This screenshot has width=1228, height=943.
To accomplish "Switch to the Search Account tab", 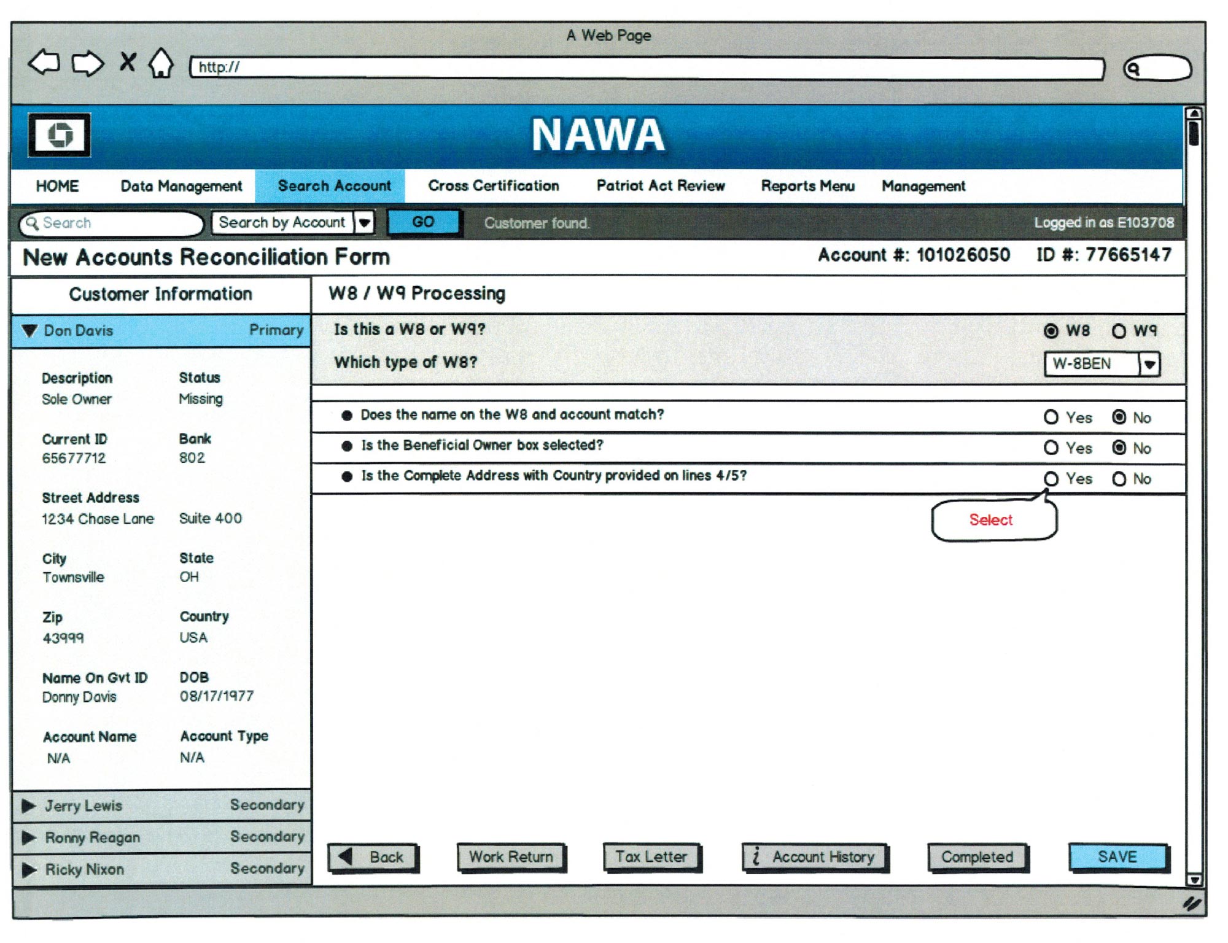I will tap(330, 186).
